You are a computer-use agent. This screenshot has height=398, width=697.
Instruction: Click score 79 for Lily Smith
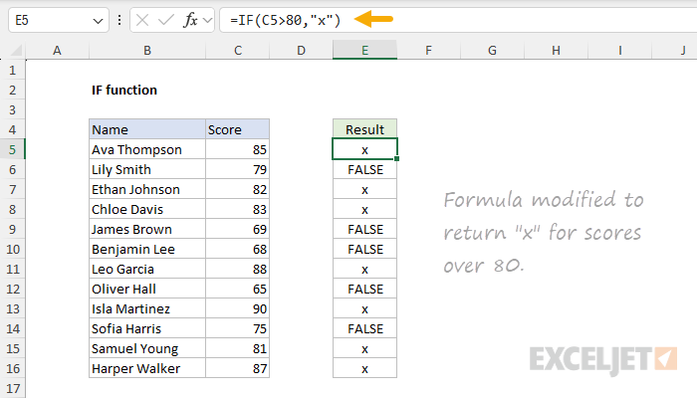pyautogui.click(x=237, y=170)
